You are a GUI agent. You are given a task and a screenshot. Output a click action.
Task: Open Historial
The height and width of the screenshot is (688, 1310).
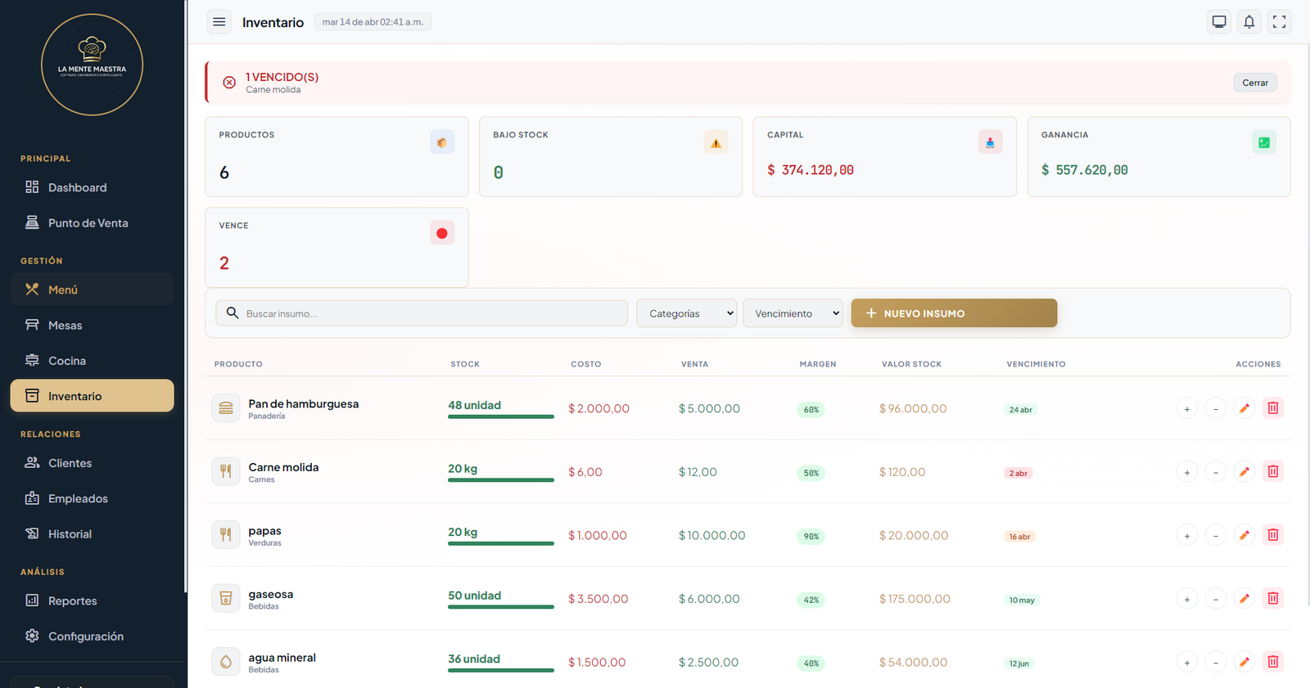coord(92,534)
